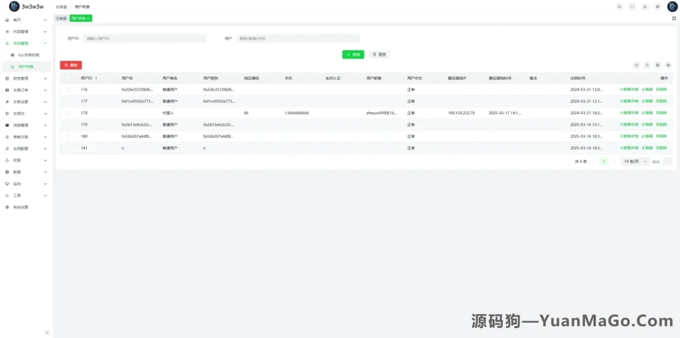Focus the 用户ID search input field

click(145, 39)
